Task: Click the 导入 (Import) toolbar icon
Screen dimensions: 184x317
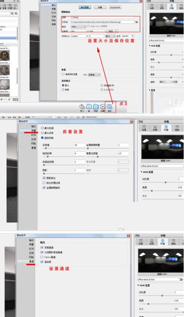Action: [82, 107]
